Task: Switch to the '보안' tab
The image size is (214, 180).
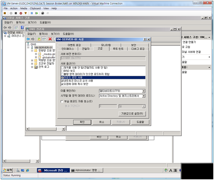Action: 133,45
